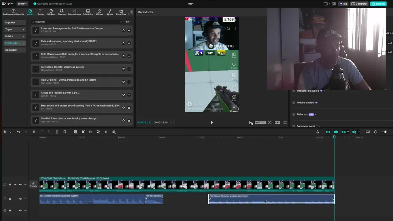Open the Ajuste panel
The width and height of the screenshot is (393, 221).
coord(110,12)
